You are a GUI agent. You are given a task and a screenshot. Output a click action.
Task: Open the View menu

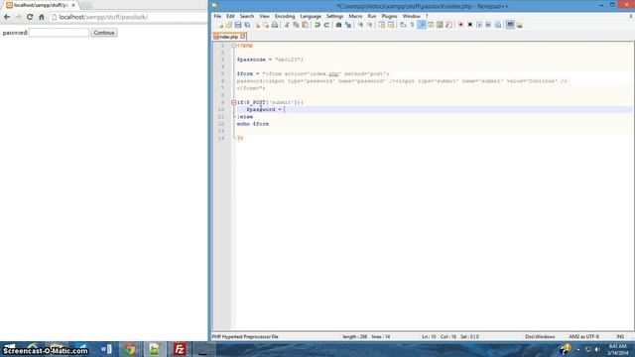[x=264, y=16]
